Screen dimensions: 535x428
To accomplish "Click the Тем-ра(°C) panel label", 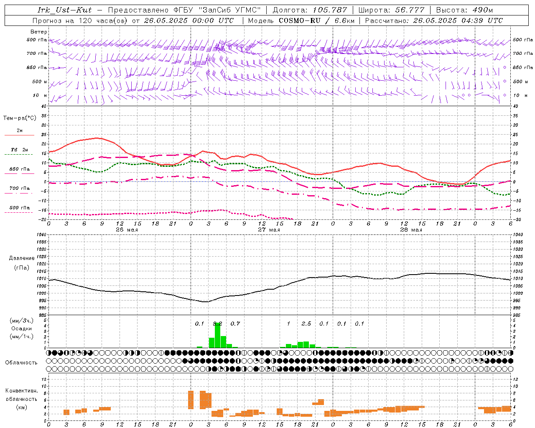I will 20,118.
